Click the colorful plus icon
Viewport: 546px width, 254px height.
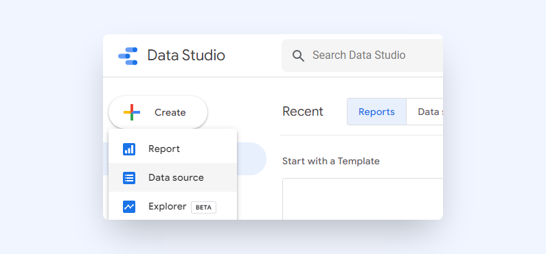(132, 112)
